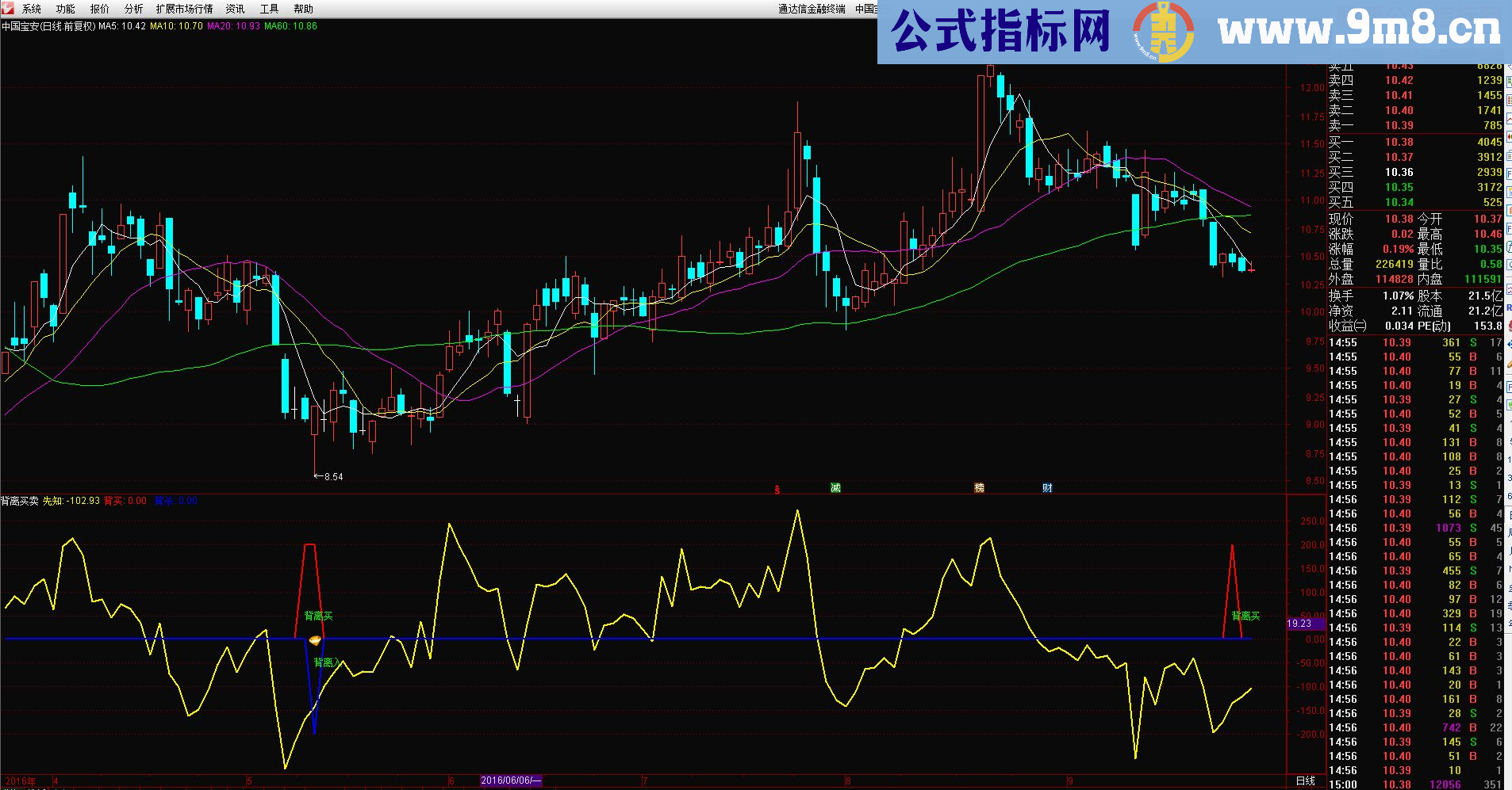The height and width of the screenshot is (790, 1512).
Task: Click the orange 榜 event marker
Action: (979, 488)
